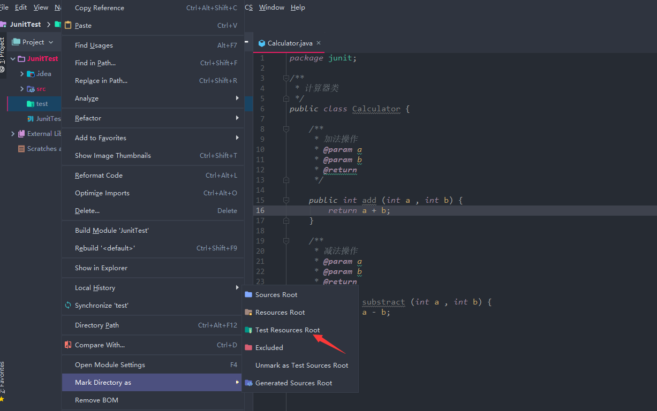
Task: Expand the src folder in tree
Action: pyautogui.click(x=22, y=89)
